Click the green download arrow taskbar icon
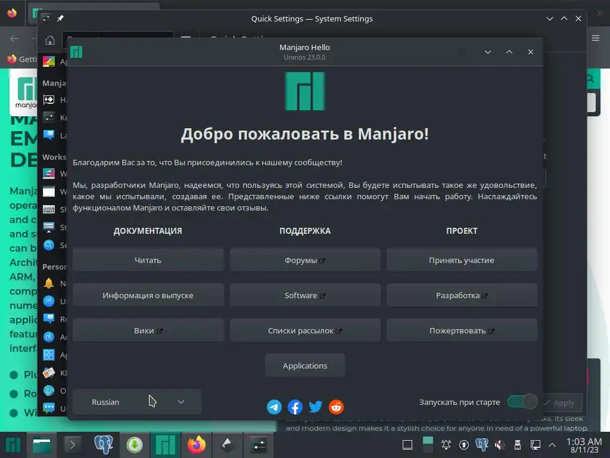This screenshot has height=458, width=610. (135, 445)
